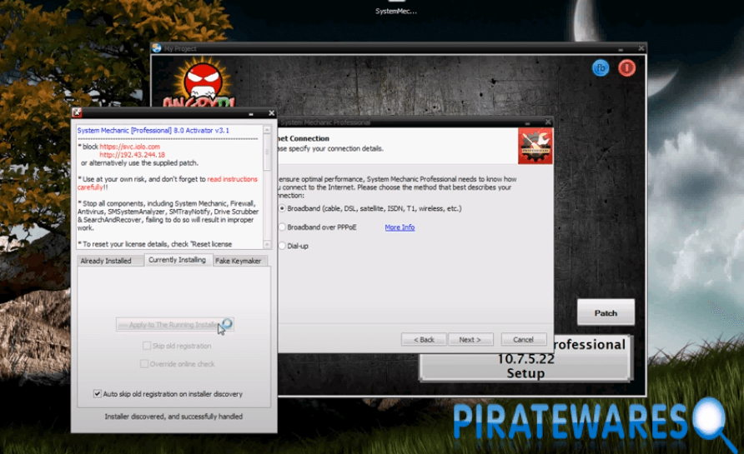Screen dimensions: 744x454
Task: Choose the Broadband over PPPoE option
Action: click(282, 227)
